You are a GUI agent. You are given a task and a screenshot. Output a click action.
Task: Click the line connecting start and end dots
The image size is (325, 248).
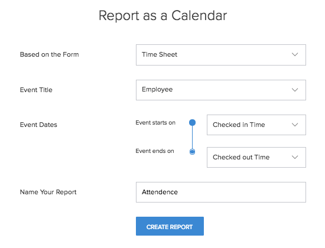pyautogui.click(x=193, y=137)
